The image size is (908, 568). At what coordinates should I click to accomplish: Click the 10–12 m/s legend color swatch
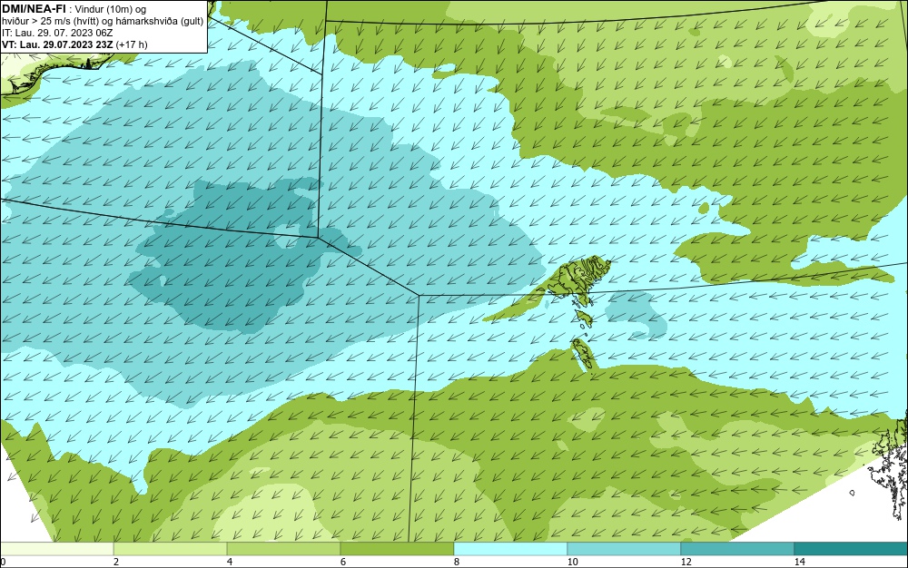coord(625,549)
